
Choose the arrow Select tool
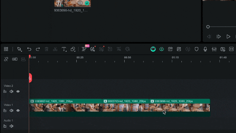coord(20,49)
